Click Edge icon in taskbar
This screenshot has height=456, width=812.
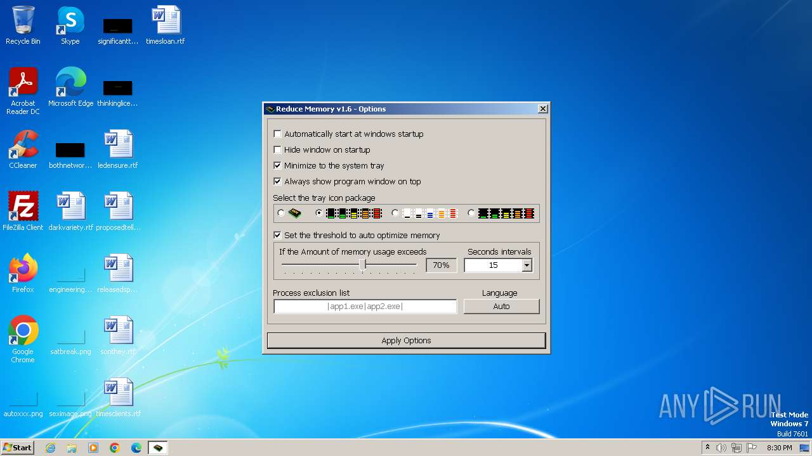tap(136, 448)
